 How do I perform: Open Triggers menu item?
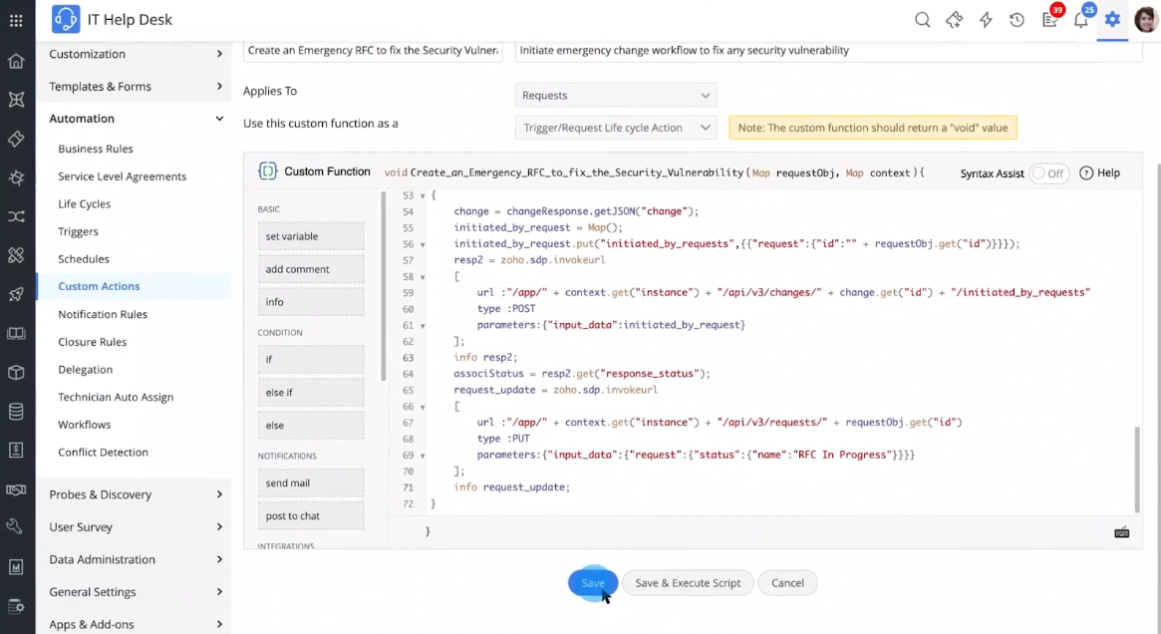pos(78,232)
